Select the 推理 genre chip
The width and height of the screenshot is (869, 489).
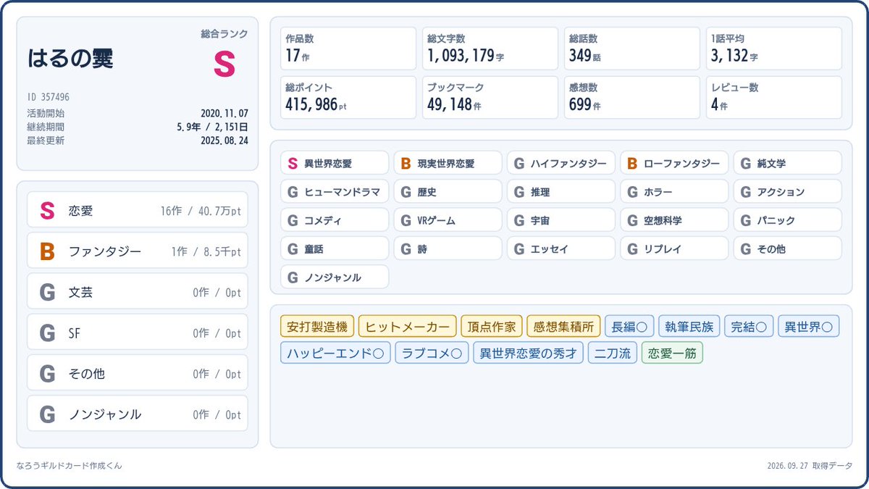coord(561,191)
